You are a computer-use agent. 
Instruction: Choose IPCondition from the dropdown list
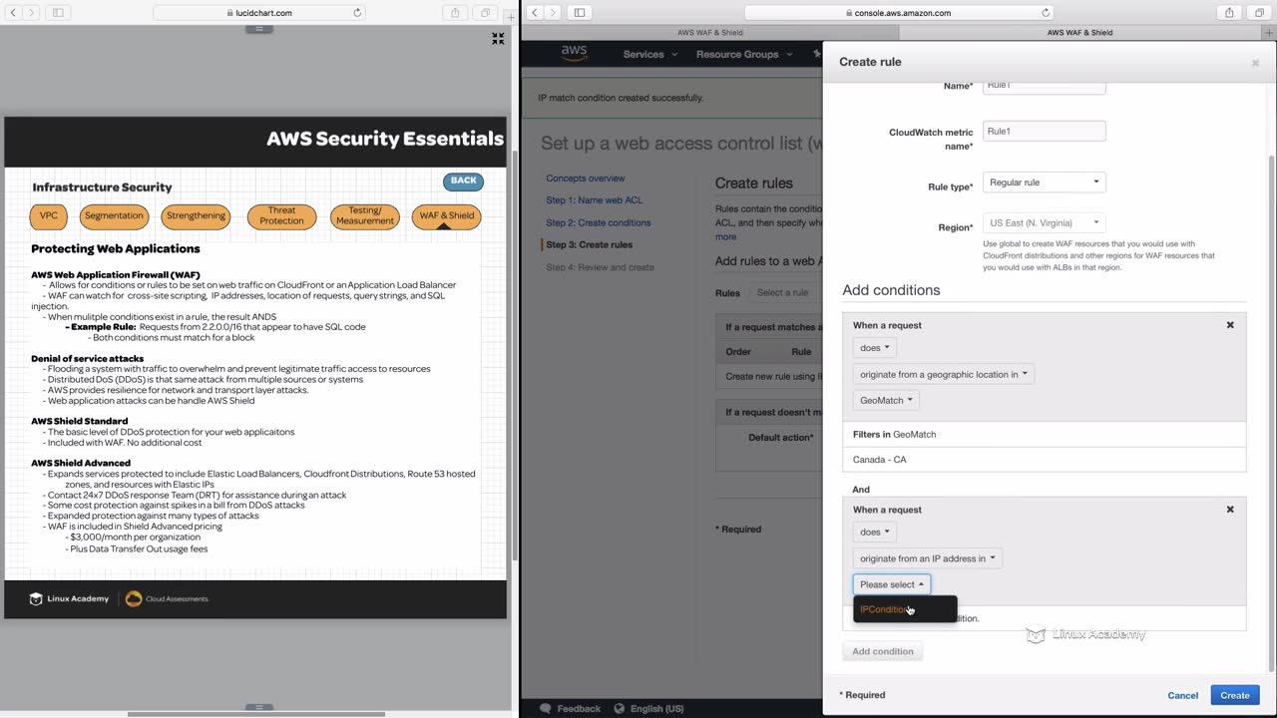pos(905,609)
